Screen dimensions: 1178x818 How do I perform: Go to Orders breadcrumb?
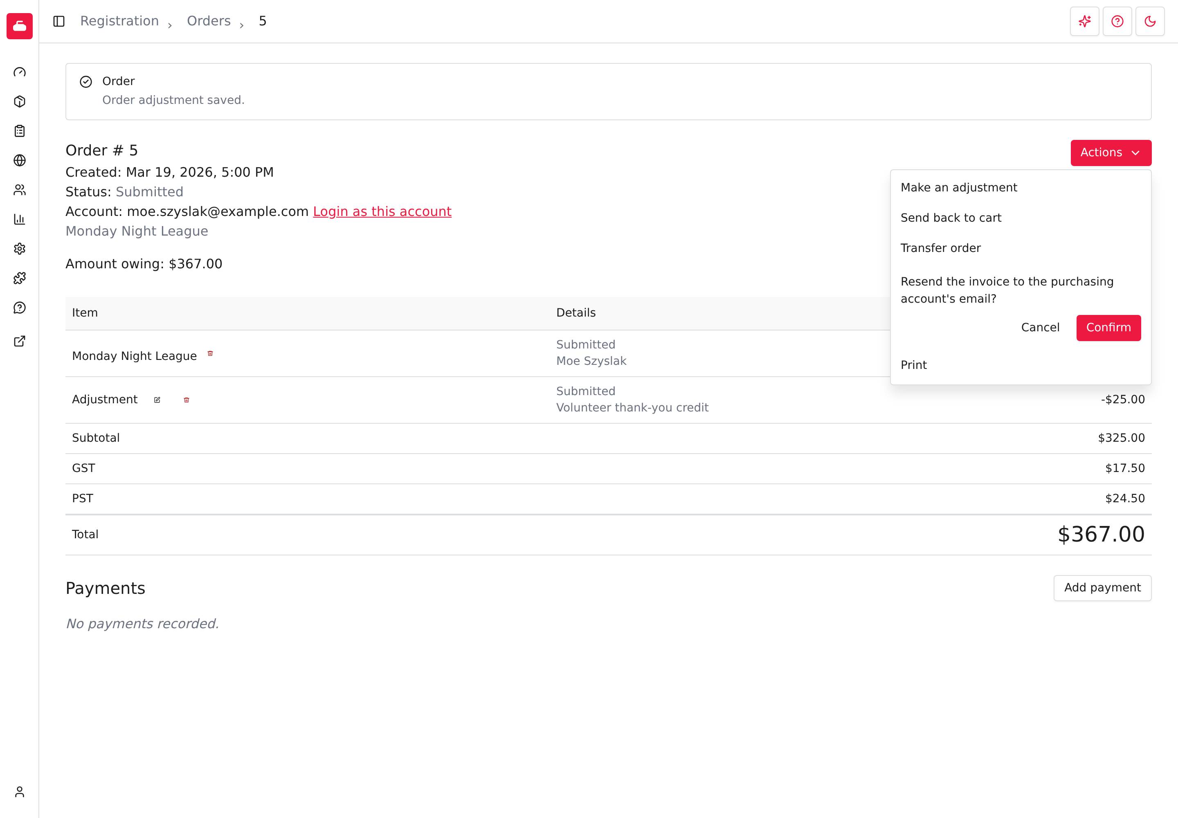209,21
